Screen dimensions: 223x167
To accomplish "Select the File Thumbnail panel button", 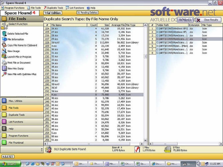I will [22, 143].
